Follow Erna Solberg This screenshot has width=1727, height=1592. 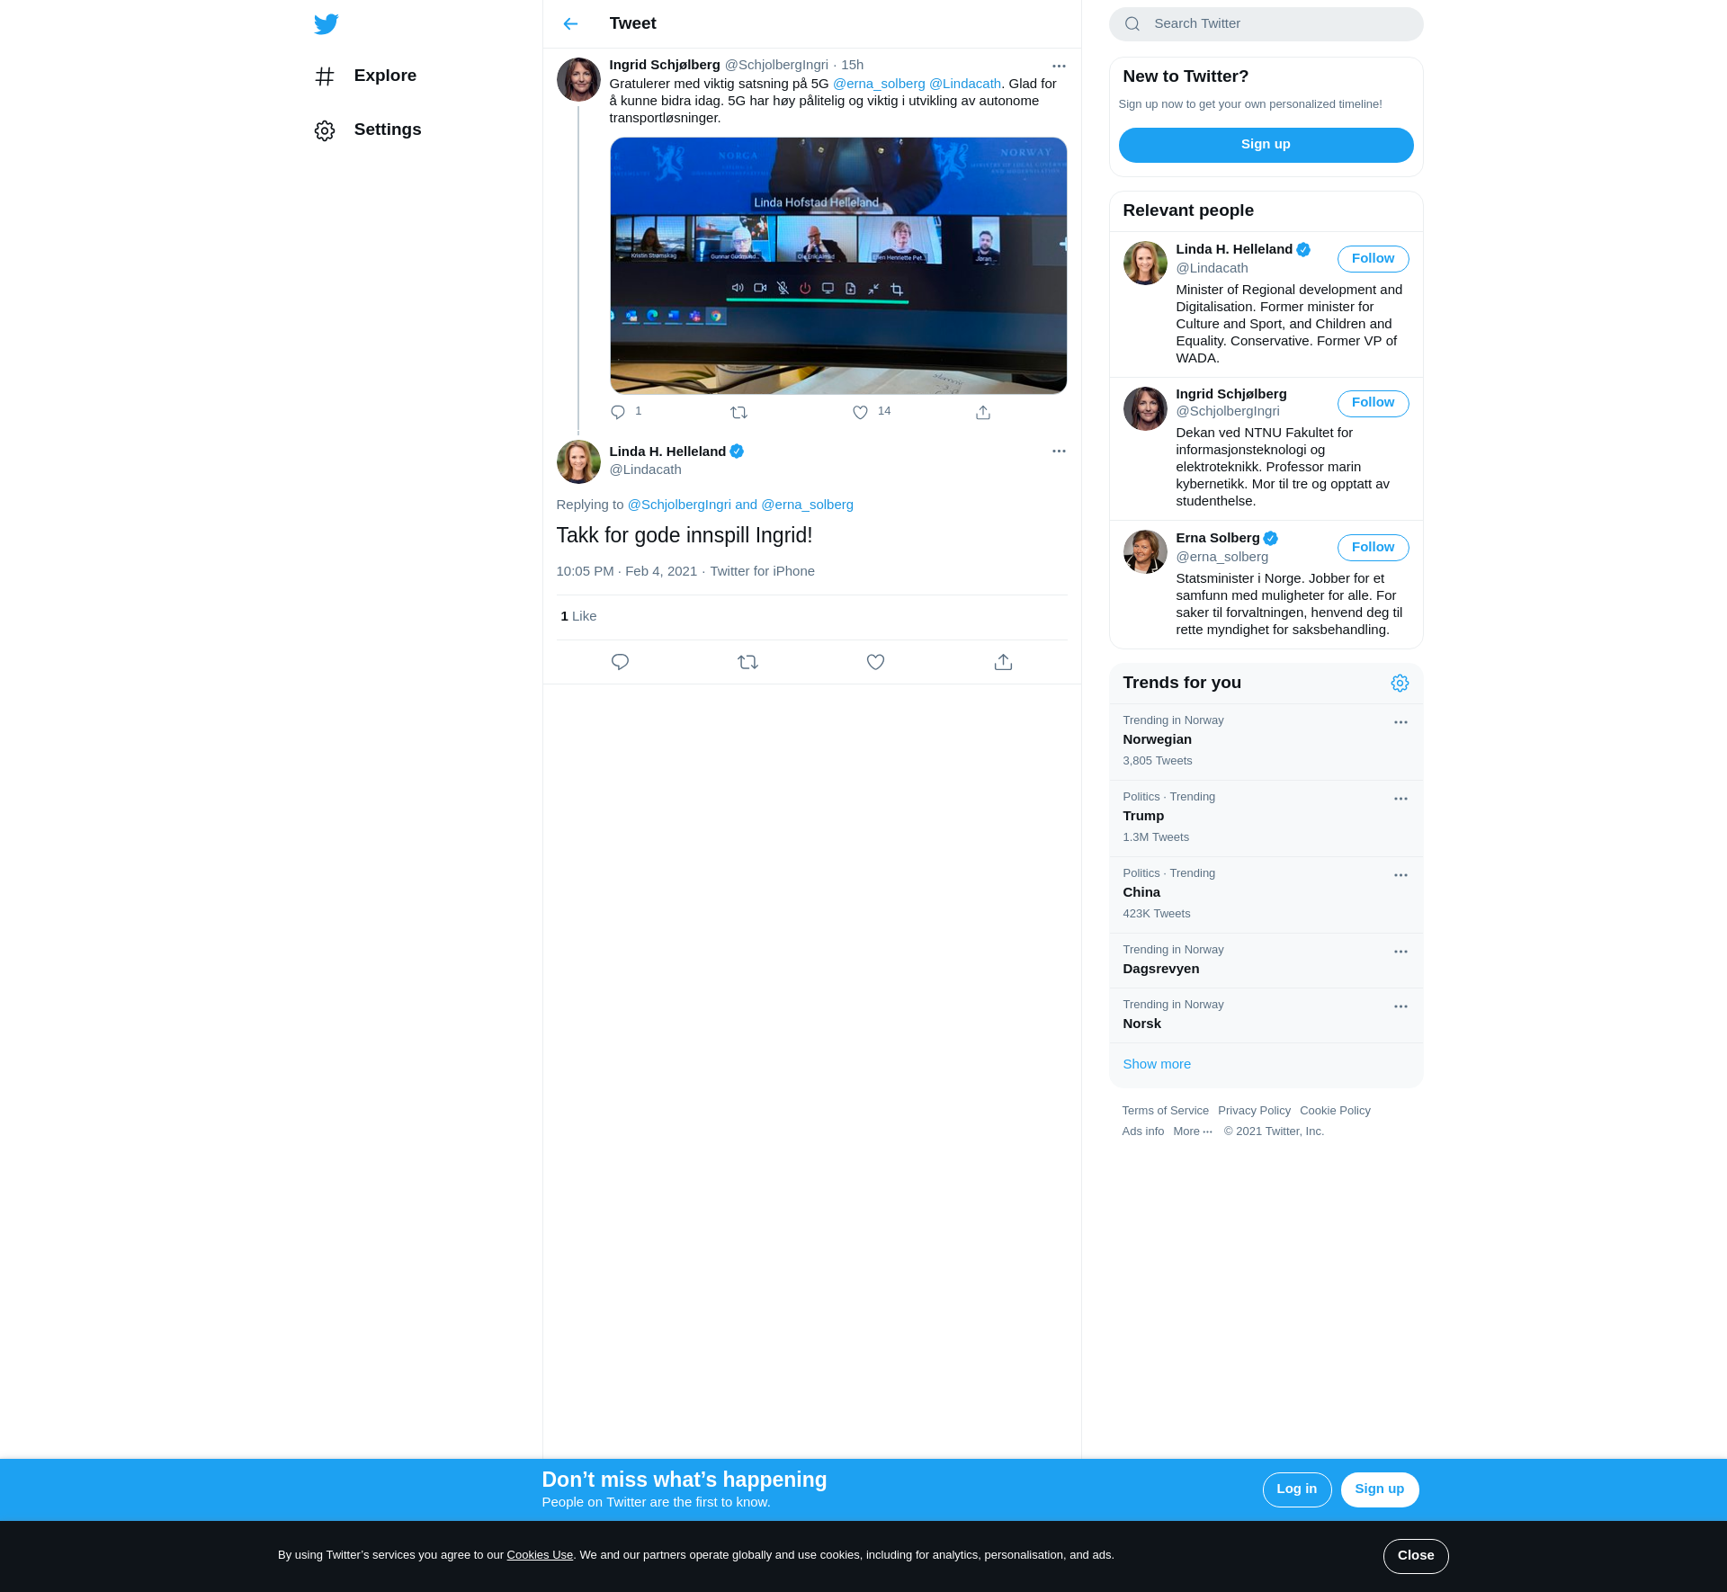click(1373, 548)
